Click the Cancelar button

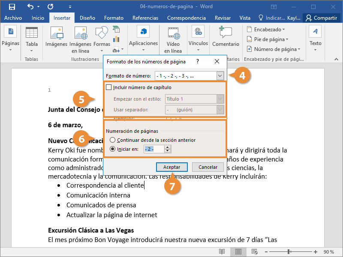(x=208, y=167)
